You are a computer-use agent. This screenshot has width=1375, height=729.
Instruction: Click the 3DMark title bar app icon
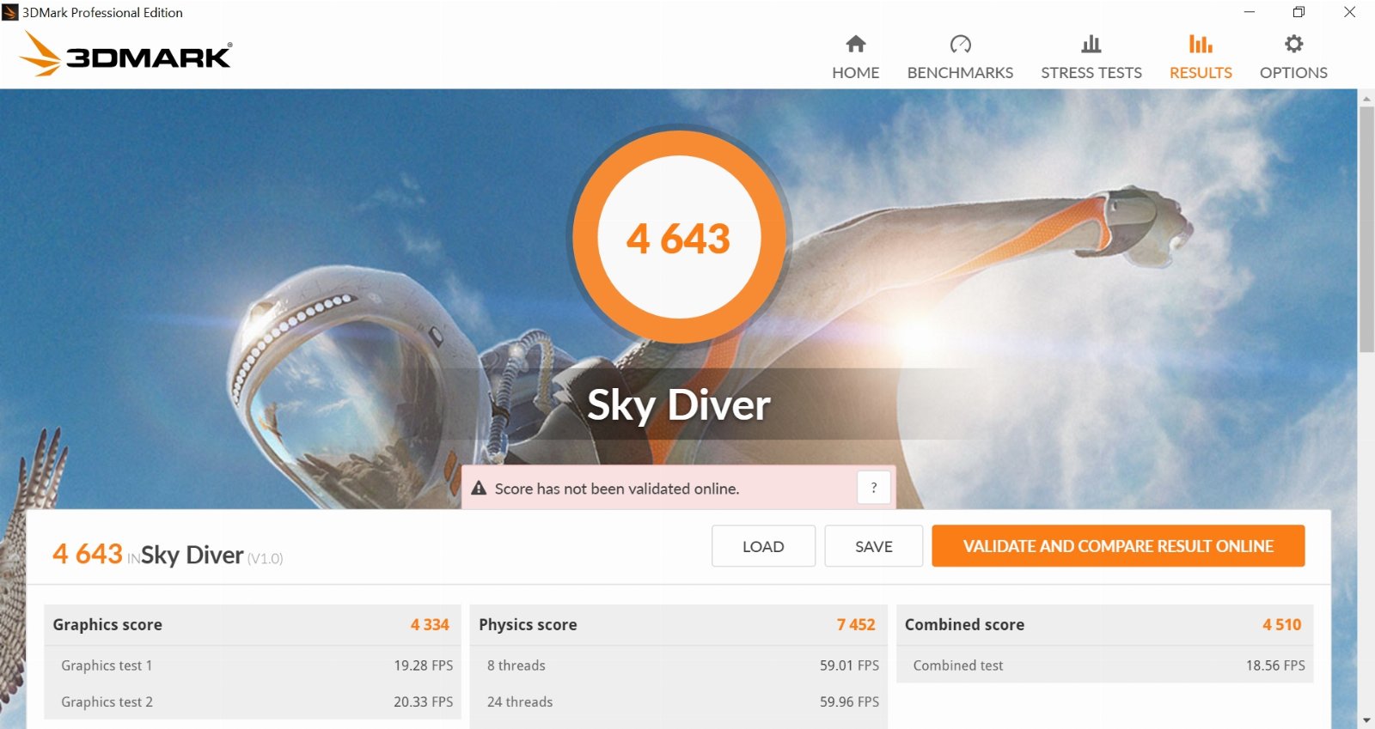[9, 13]
